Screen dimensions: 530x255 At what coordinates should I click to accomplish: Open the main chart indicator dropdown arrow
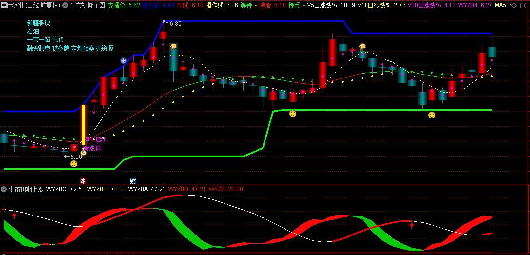pos(65,5)
